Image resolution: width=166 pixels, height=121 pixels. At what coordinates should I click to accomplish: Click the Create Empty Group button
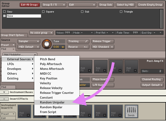coord(150,5)
